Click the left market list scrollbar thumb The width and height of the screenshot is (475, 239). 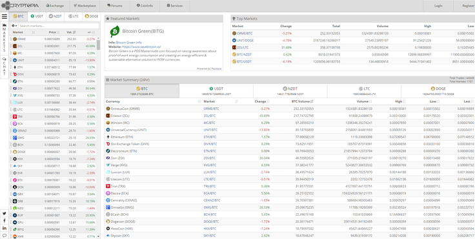click(98, 45)
